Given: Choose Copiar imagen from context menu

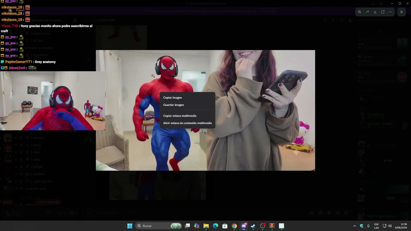Looking at the screenshot, I should pyautogui.click(x=188, y=98).
